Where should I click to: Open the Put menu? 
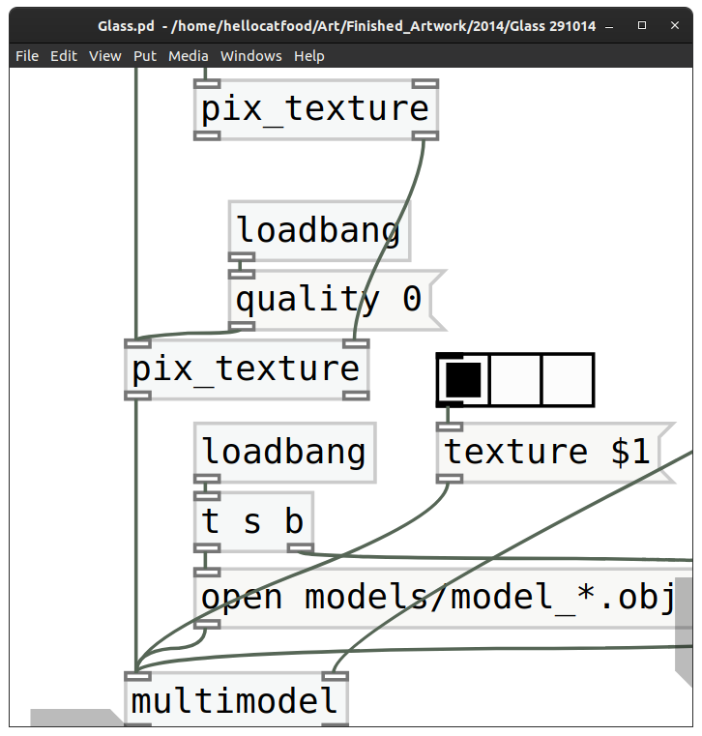tap(145, 56)
